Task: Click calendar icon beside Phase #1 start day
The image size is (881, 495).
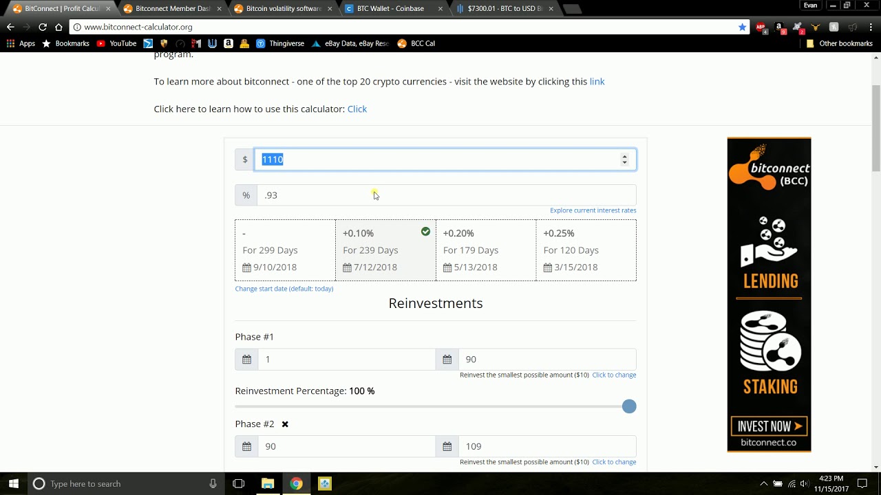Action: pos(246,359)
